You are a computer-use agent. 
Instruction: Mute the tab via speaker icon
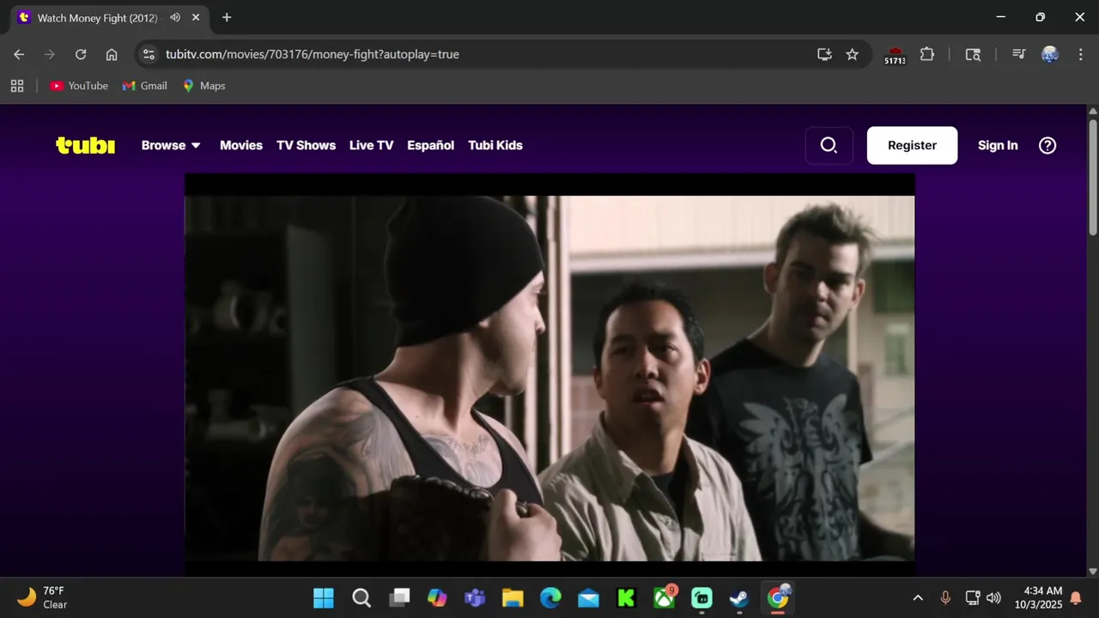175,17
